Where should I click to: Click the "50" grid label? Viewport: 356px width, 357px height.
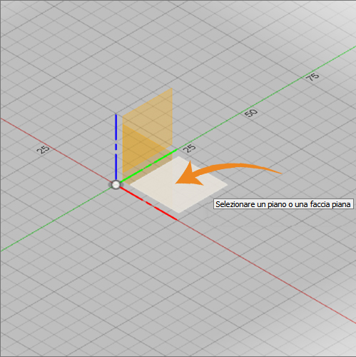(251, 113)
